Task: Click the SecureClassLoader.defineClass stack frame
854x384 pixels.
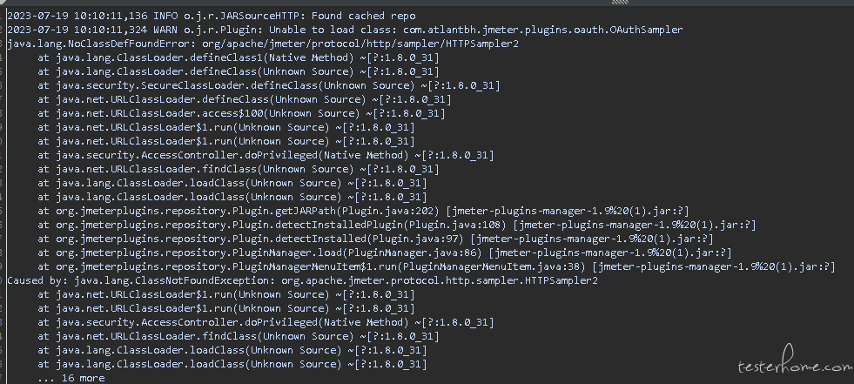Action: 268,85
